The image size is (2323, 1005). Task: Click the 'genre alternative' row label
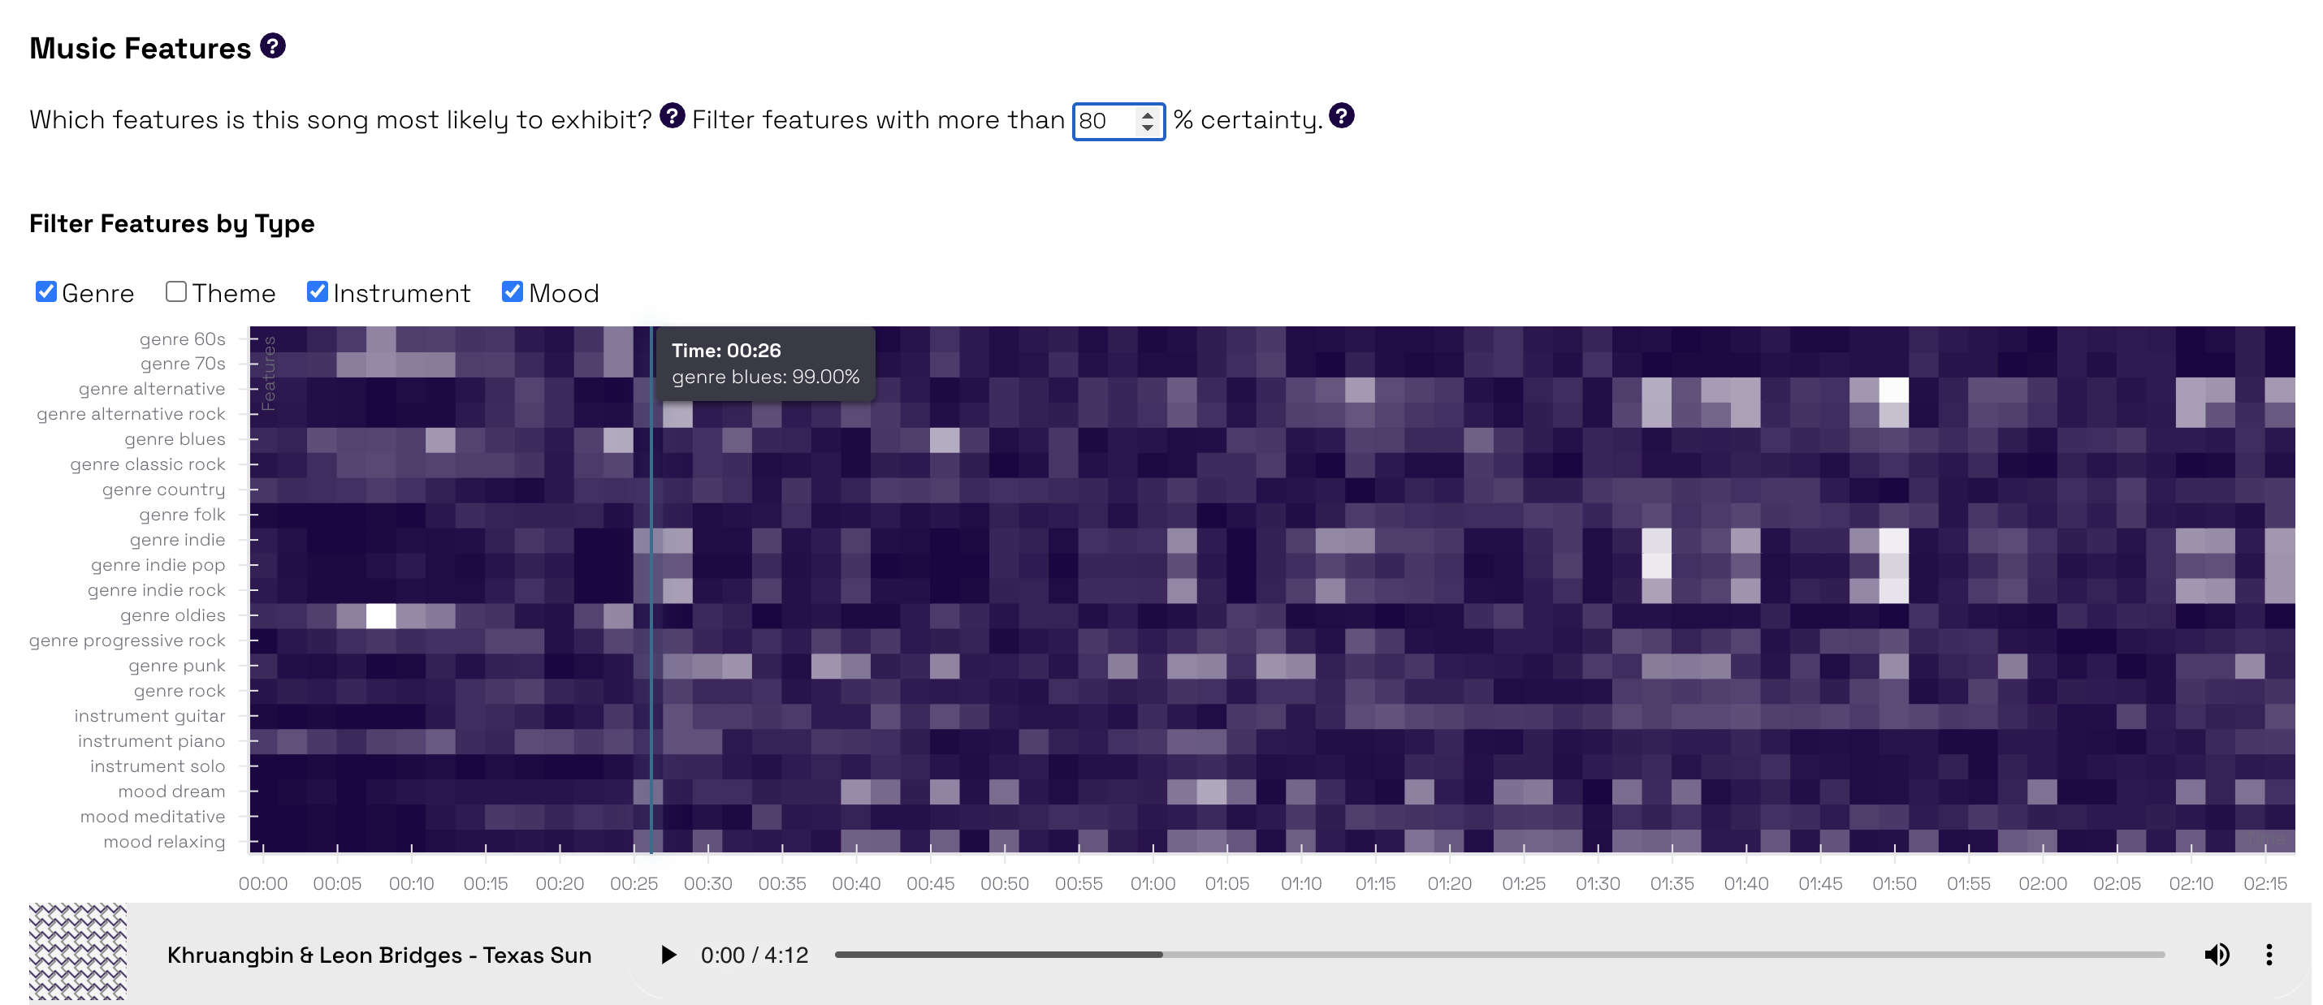[x=152, y=389]
